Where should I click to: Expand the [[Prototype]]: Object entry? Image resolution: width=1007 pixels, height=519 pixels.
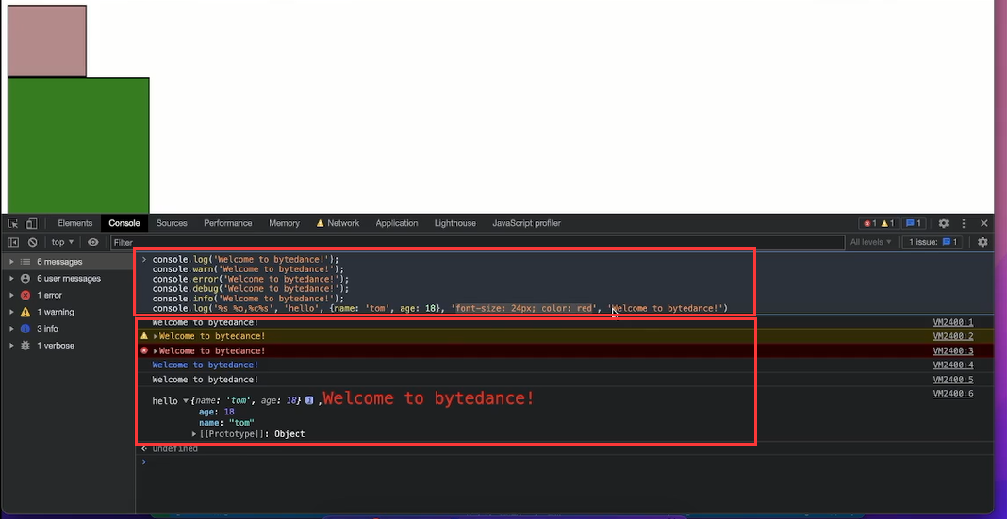(194, 434)
